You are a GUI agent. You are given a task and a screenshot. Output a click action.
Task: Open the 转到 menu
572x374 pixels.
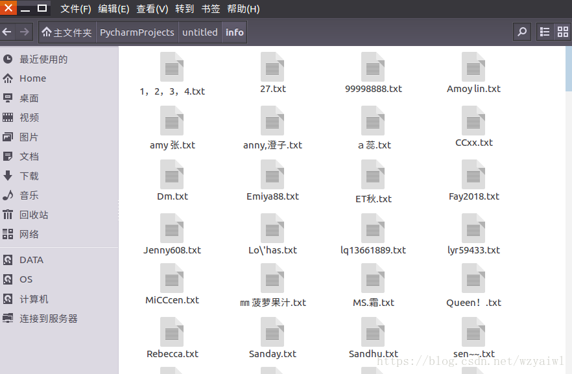tap(184, 8)
